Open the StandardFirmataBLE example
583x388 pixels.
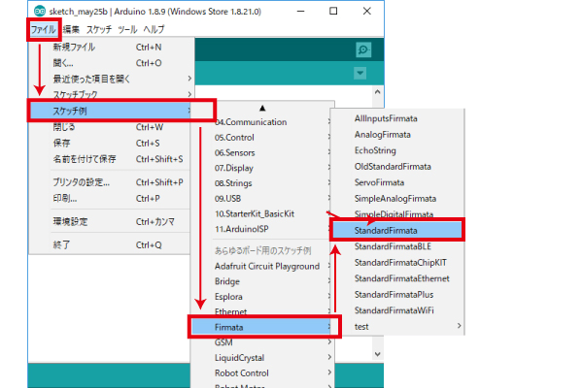[x=397, y=246]
